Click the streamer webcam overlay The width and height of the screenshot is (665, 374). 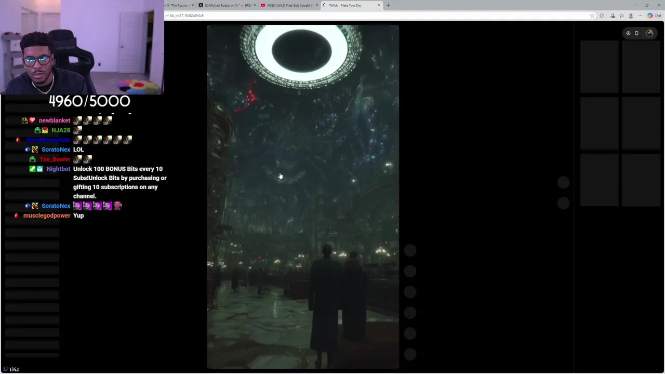click(x=82, y=47)
